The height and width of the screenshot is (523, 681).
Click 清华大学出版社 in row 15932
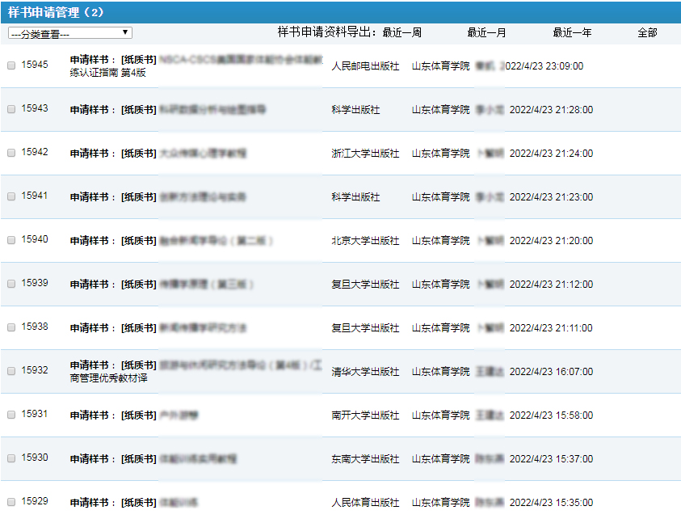pos(365,372)
